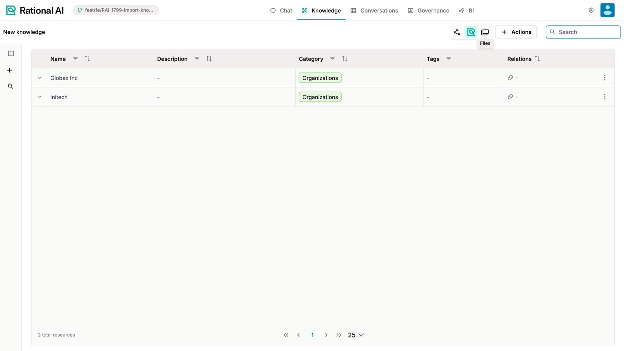Select page 1 in pagination
Viewport: 624px width, 351px height.
tap(312, 335)
